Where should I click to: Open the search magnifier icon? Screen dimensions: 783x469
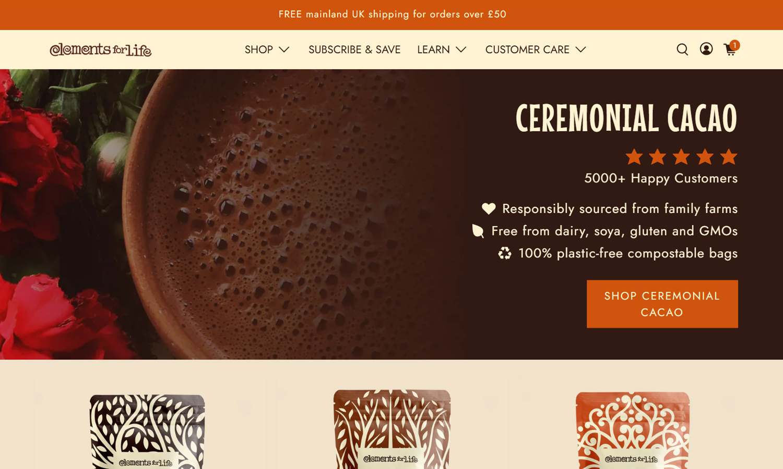tap(682, 50)
